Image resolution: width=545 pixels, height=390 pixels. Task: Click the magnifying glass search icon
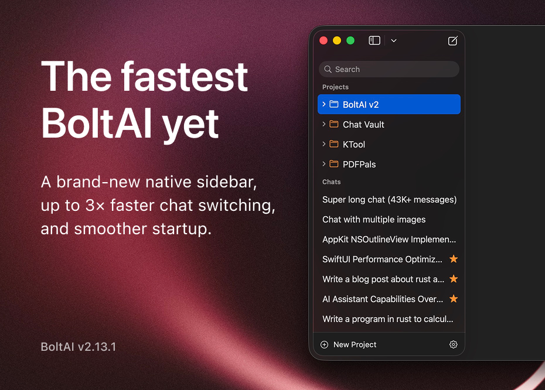tap(328, 69)
